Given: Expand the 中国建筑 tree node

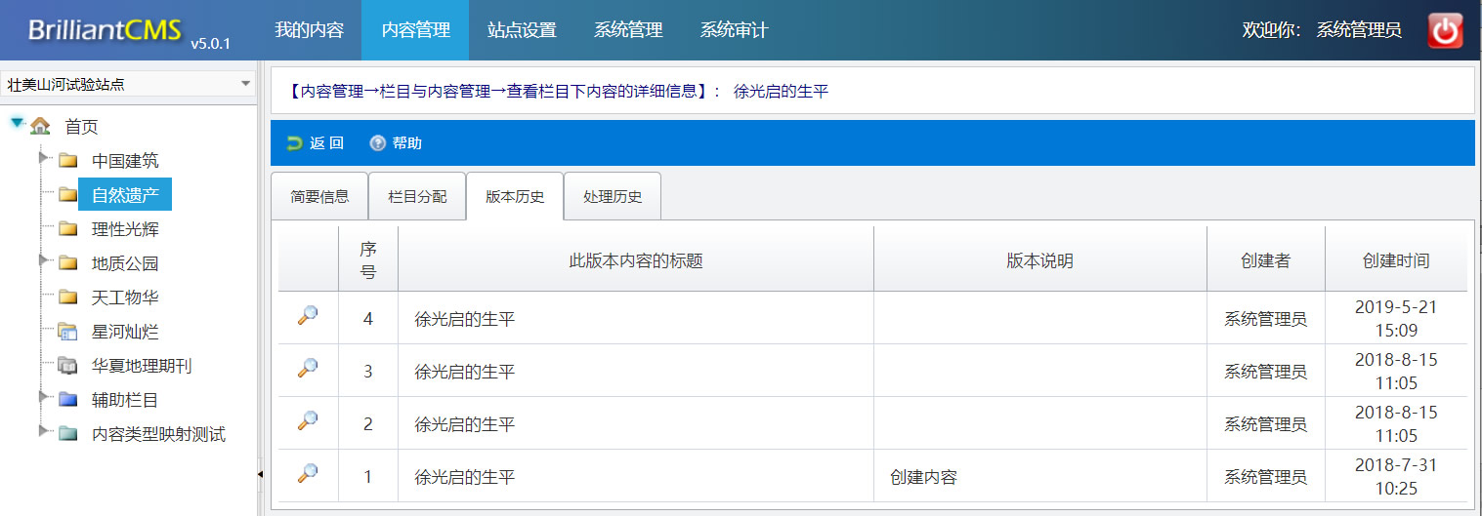Looking at the screenshot, I should (x=43, y=158).
